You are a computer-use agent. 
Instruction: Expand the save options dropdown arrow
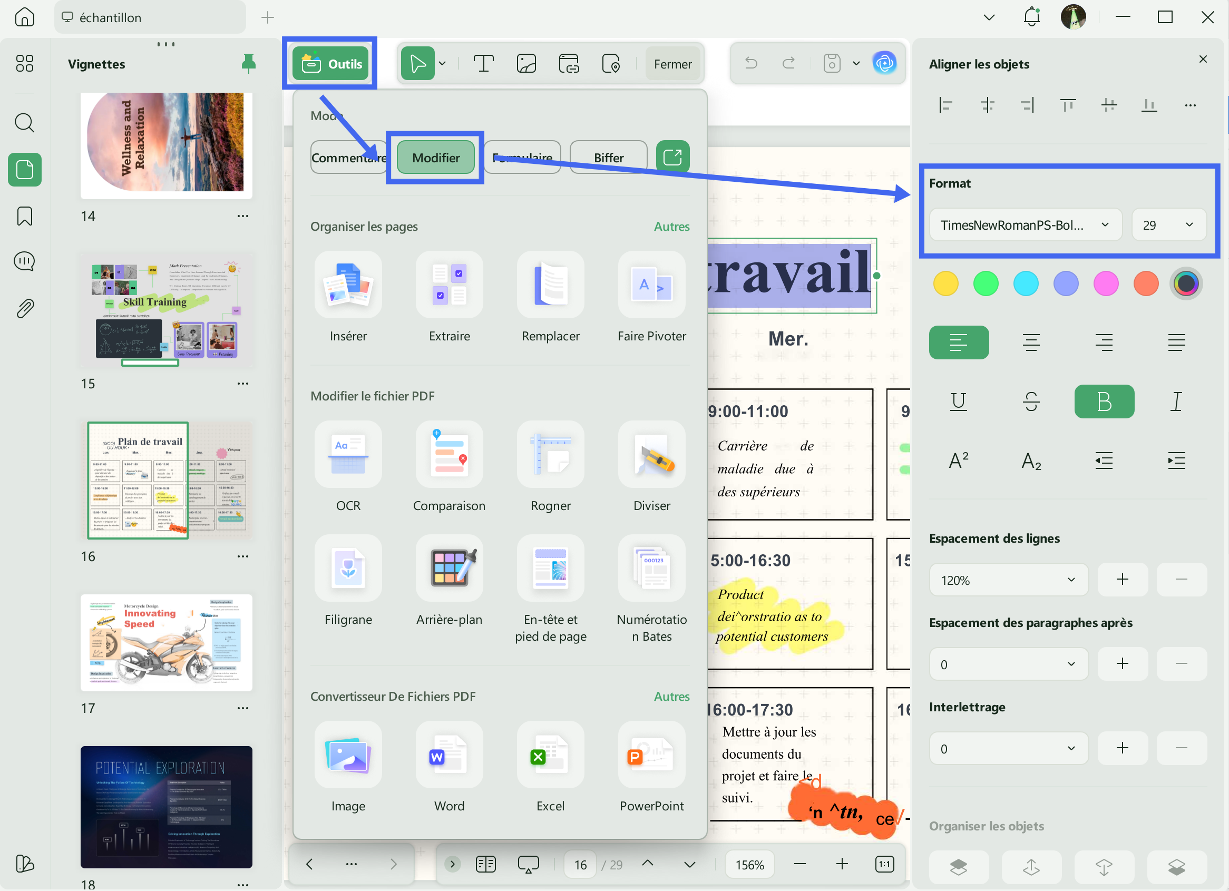pos(856,63)
